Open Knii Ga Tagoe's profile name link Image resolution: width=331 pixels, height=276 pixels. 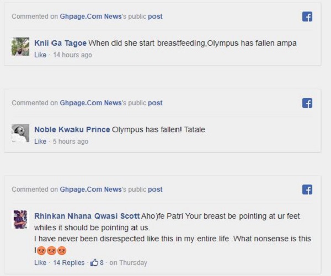60,43
